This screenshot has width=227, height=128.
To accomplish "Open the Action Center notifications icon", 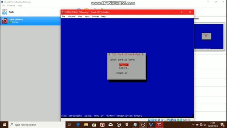I will [x=222, y=125].
